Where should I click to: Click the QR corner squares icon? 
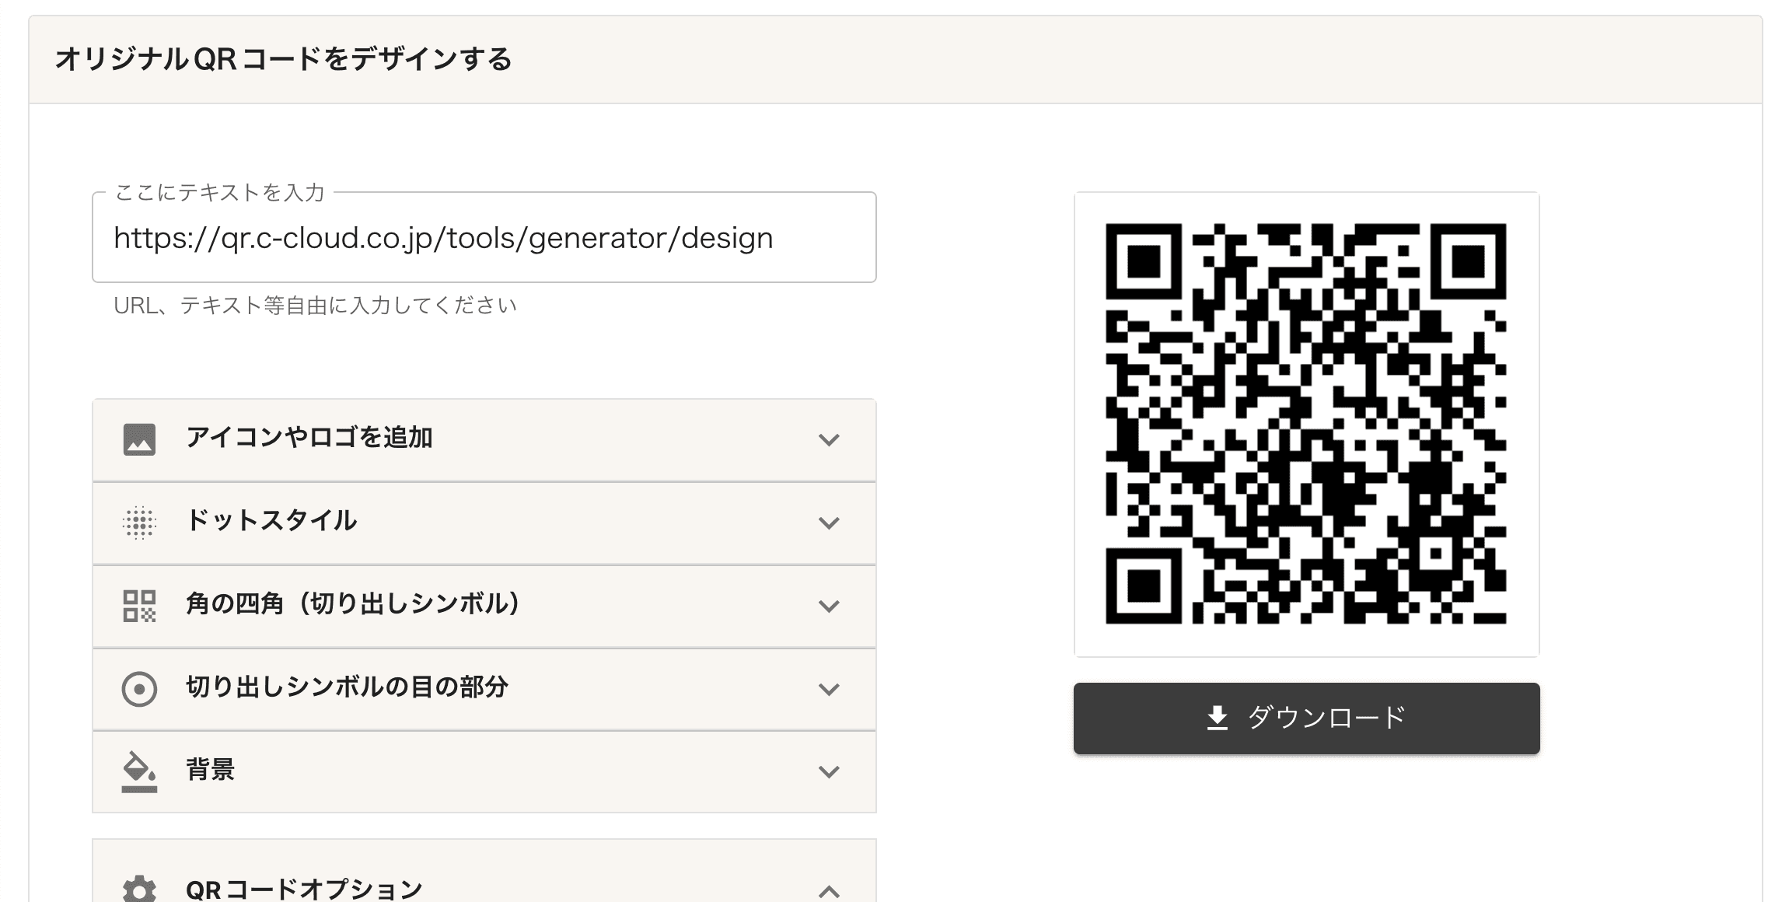(x=139, y=606)
